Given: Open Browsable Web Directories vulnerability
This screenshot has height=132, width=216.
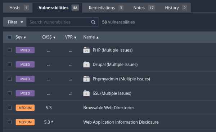Looking at the screenshot, I should coord(109,108).
